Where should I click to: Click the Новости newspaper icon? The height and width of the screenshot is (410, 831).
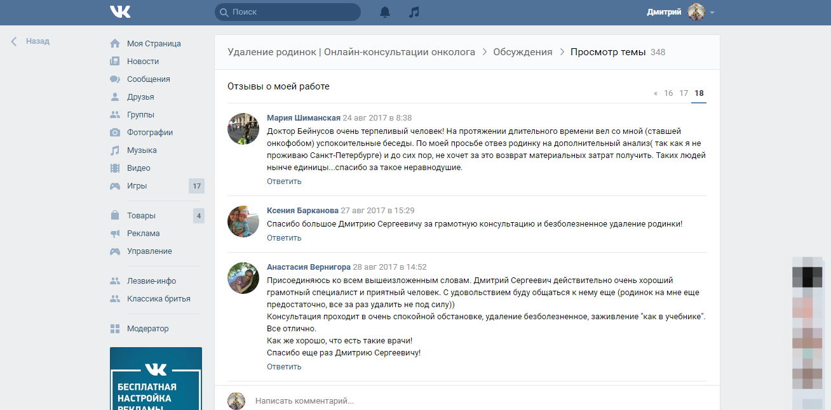115,62
